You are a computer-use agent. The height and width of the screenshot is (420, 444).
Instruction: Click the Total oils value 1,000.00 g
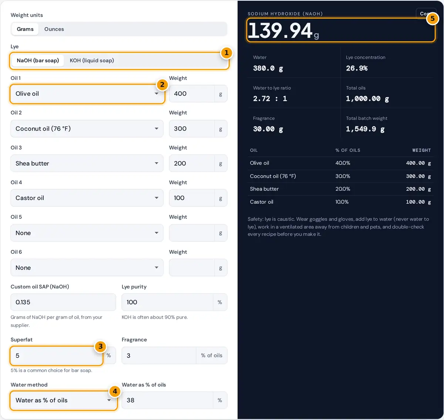(x=367, y=99)
